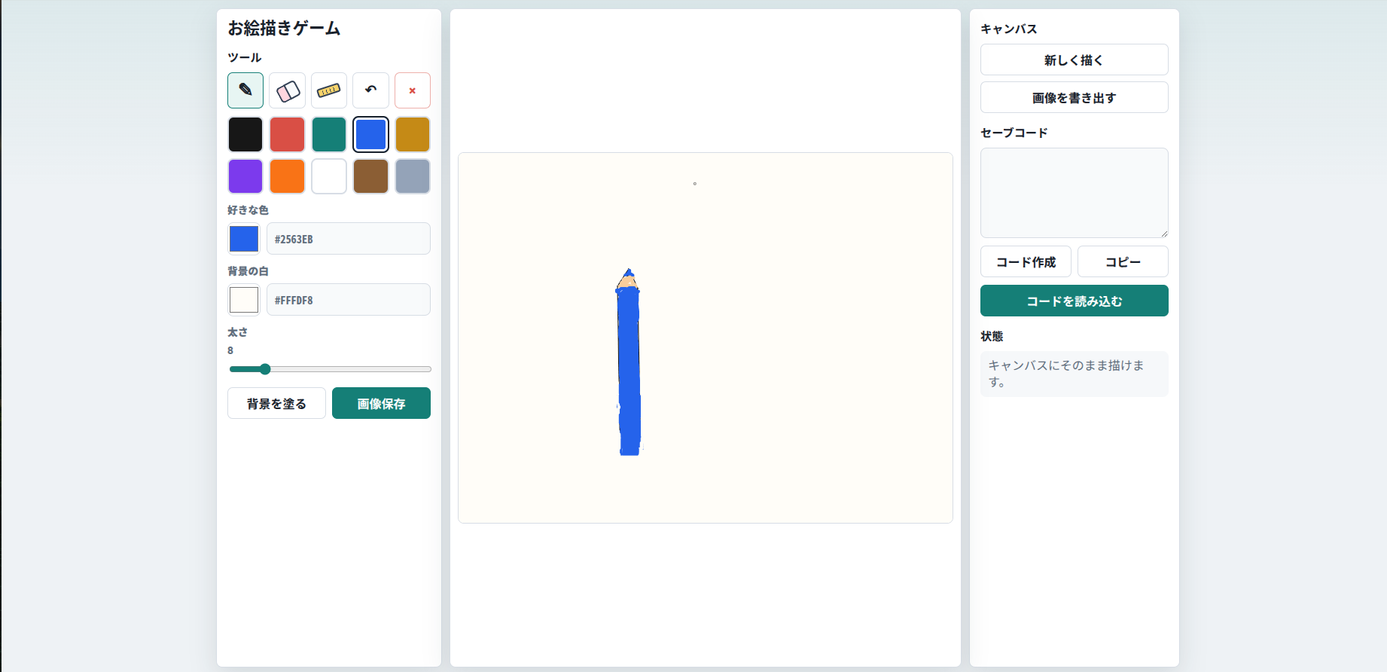Click the #FFFDF8 background hex field
Screen dimensions: 1387x672
349,300
